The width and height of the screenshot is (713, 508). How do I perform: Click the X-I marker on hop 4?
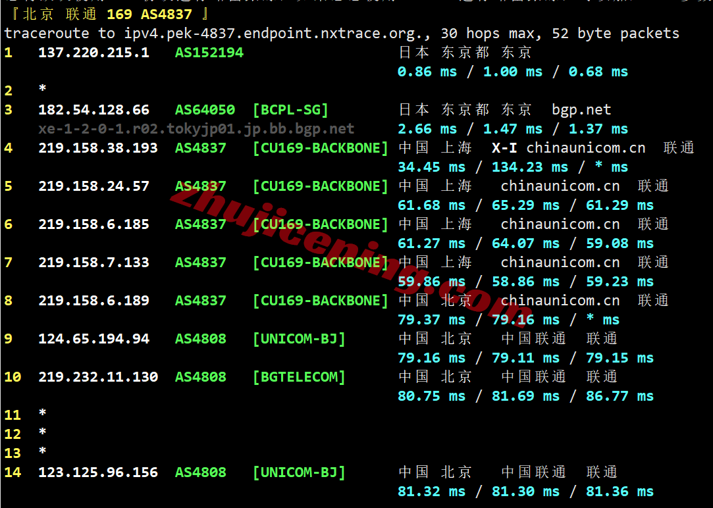click(504, 148)
